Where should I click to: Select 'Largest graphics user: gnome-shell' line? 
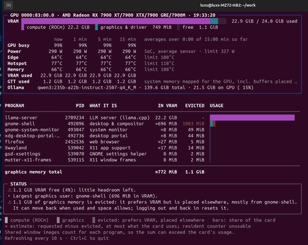coord(85,196)
